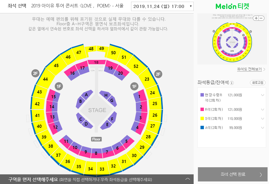Zoom in the mini seat map
This screenshot has width=269, height=184.
[256, 18]
